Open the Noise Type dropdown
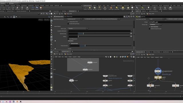The width and height of the screenshot is (183, 103). point(77,29)
